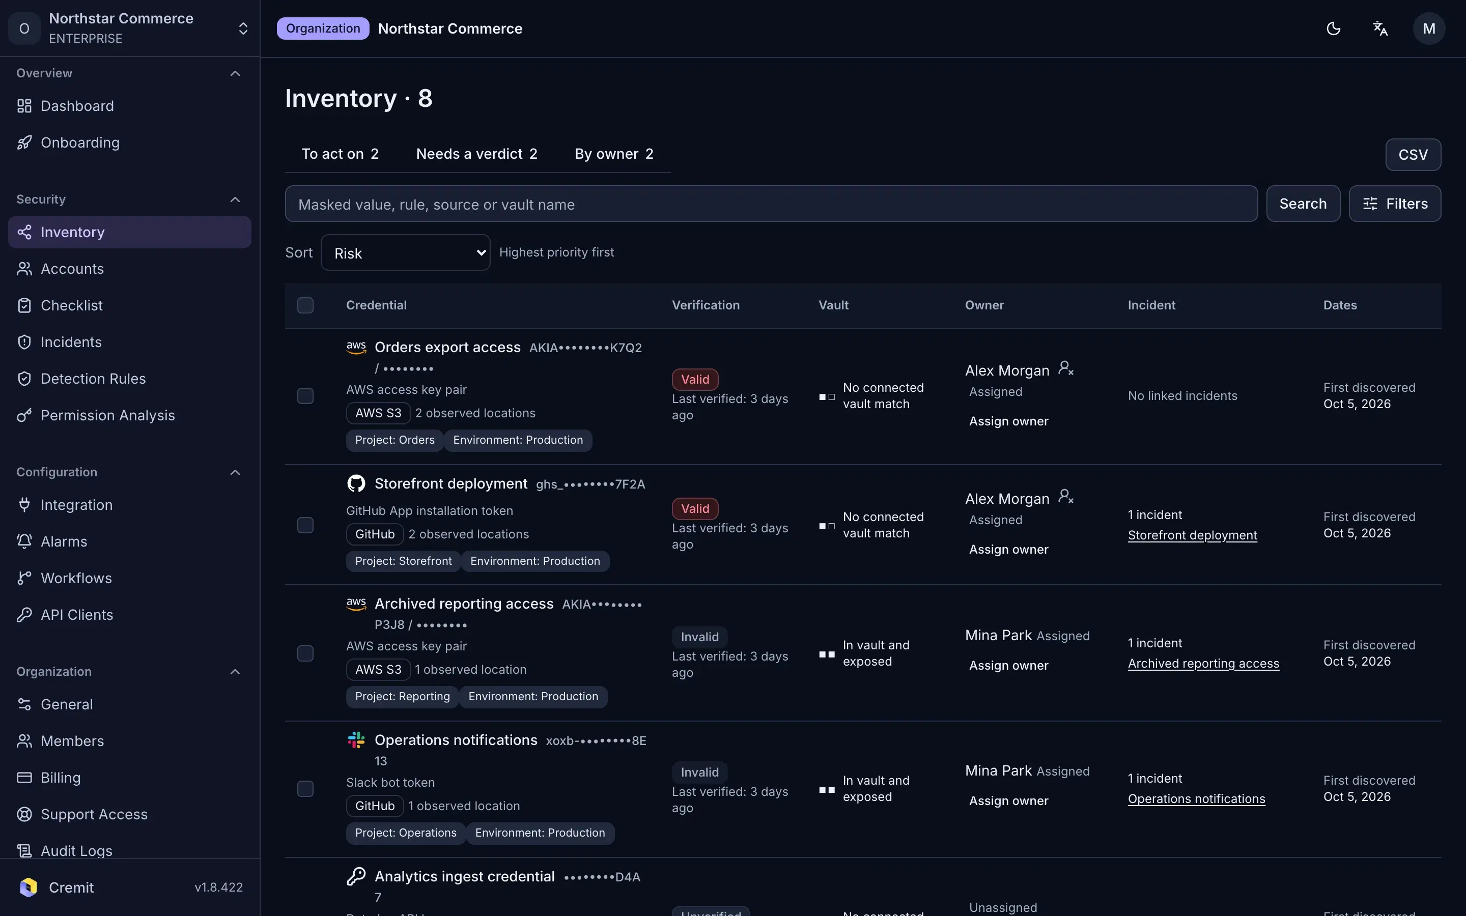Image resolution: width=1466 pixels, height=916 pixels.
Task: Open Dashboard from the sidebar
Action: pyautogui.click(x=130, y=106)
